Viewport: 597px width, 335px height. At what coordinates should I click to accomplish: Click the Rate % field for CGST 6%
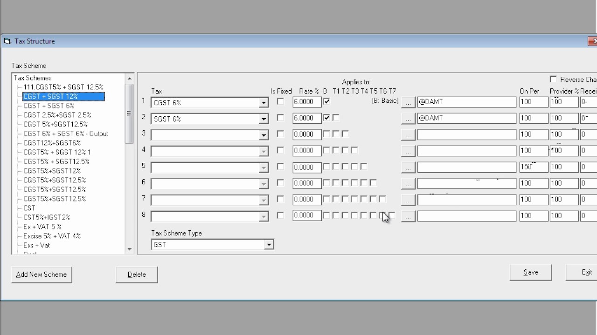[x=307, y=102]
